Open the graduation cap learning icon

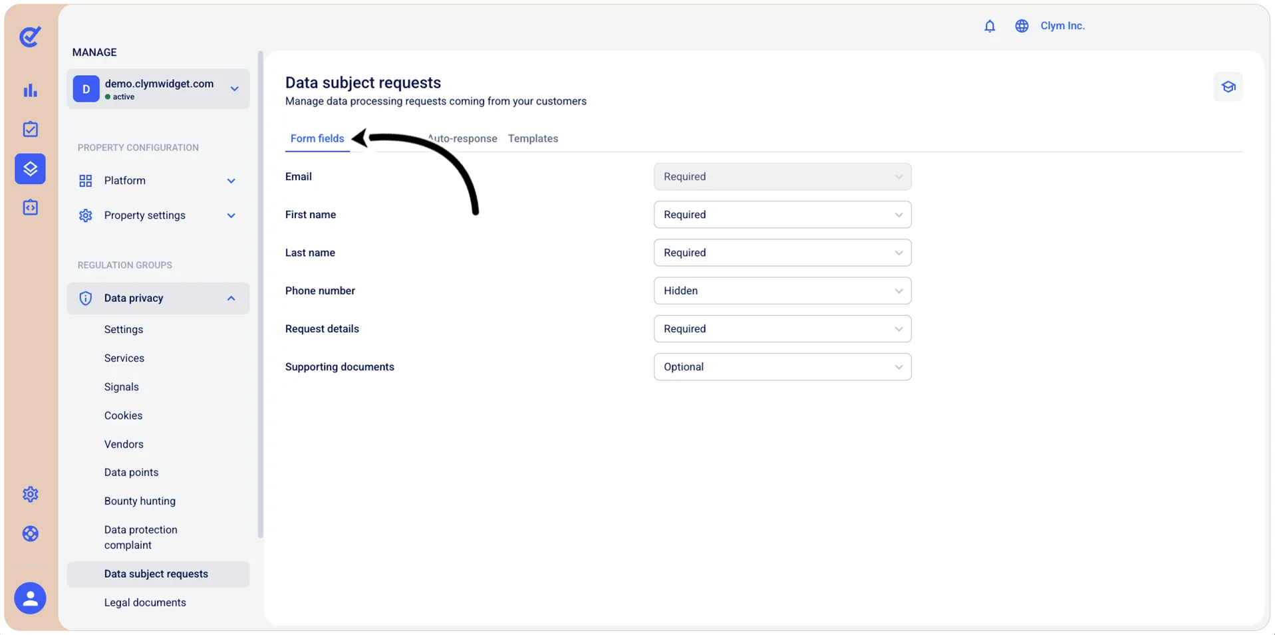(x=1228, y=87)
